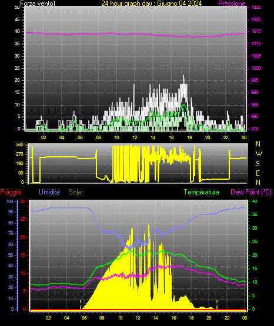Image resolution: width=274 pixels, height=326 pixels.
Task: Click the 30 value on temperature axis
Action: [x=255, y=228]
